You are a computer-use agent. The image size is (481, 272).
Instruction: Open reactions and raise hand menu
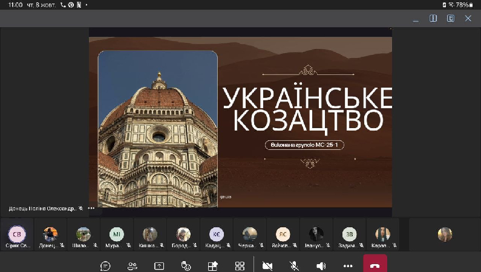186,265
